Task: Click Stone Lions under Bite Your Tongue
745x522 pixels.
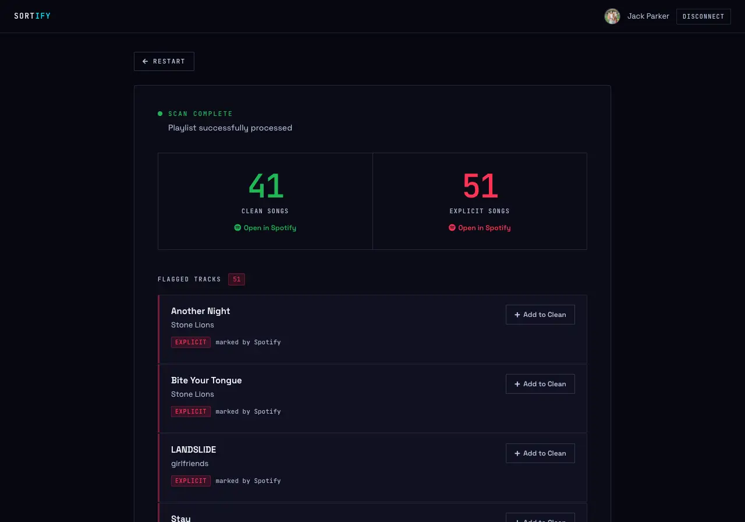Action: [x=193, y=394]
